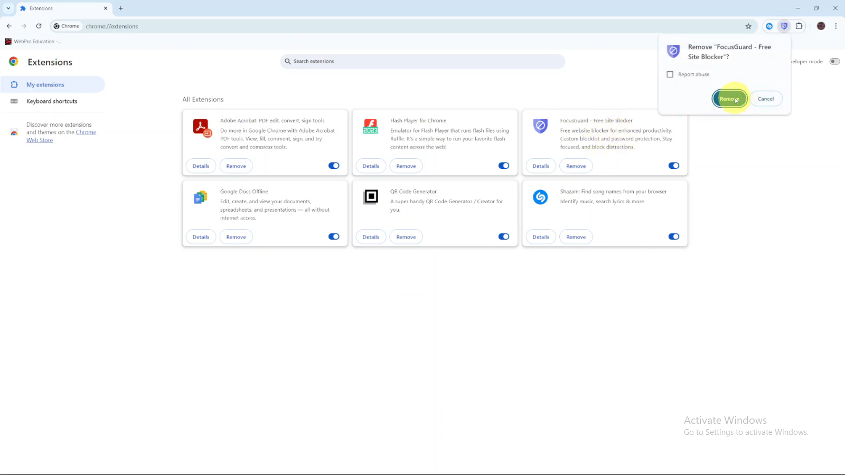Click the Web Store rainbow icon
Viewport: 845px width, 475px height.
[x=14, y=132]
